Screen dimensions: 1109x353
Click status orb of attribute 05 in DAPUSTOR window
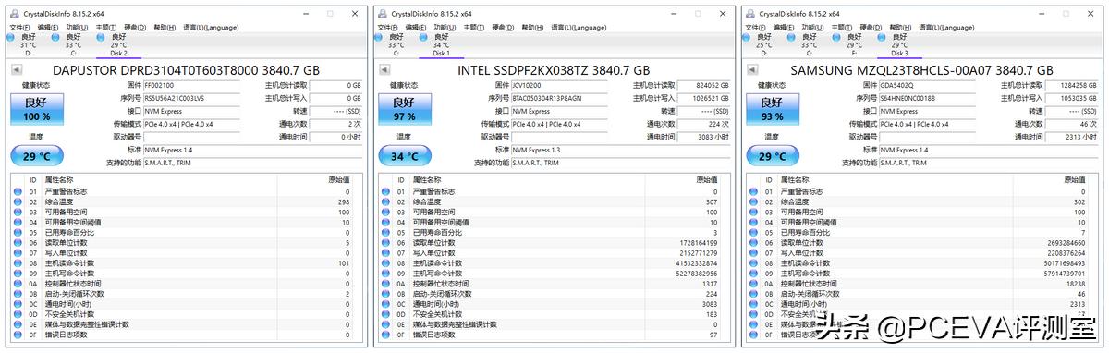pyautogui.click(x=18, y=233)
